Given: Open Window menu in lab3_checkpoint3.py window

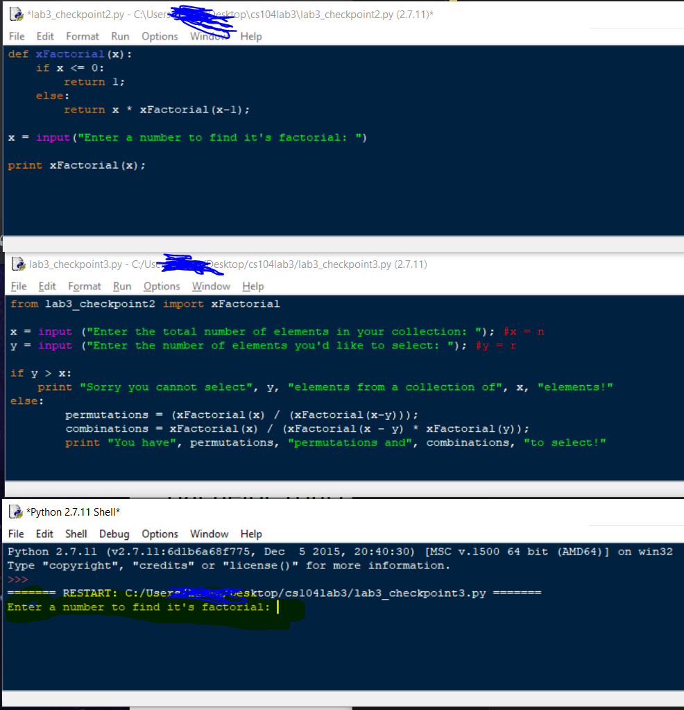Looking at the screenshot, I should tap(211, 286).
